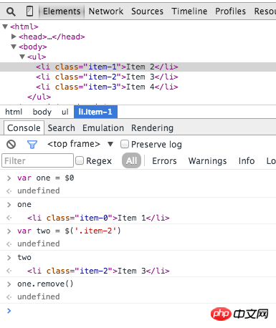Switch to the Network tab

click(x=106, y=11)
